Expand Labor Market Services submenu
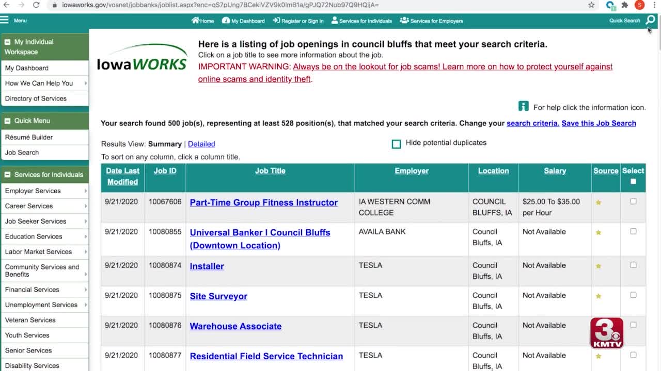Screen dimensions: 661x371 [x=86, y=251]
